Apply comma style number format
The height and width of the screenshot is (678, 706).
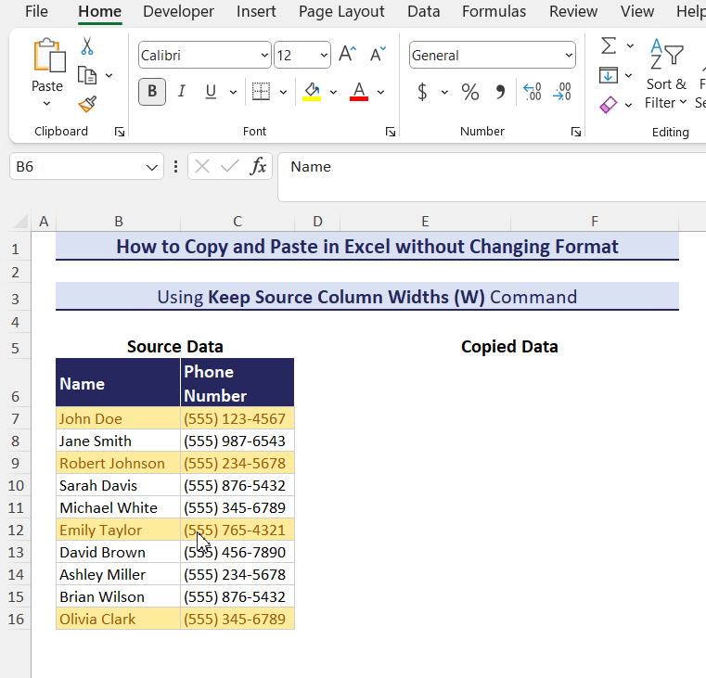pyautogui.click(x=500, y=92)
